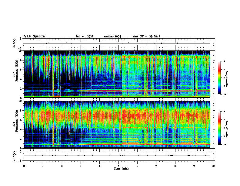
Task: Click the "ch.1(V)" label of the top waveform strip
Action: pos(14,43)
